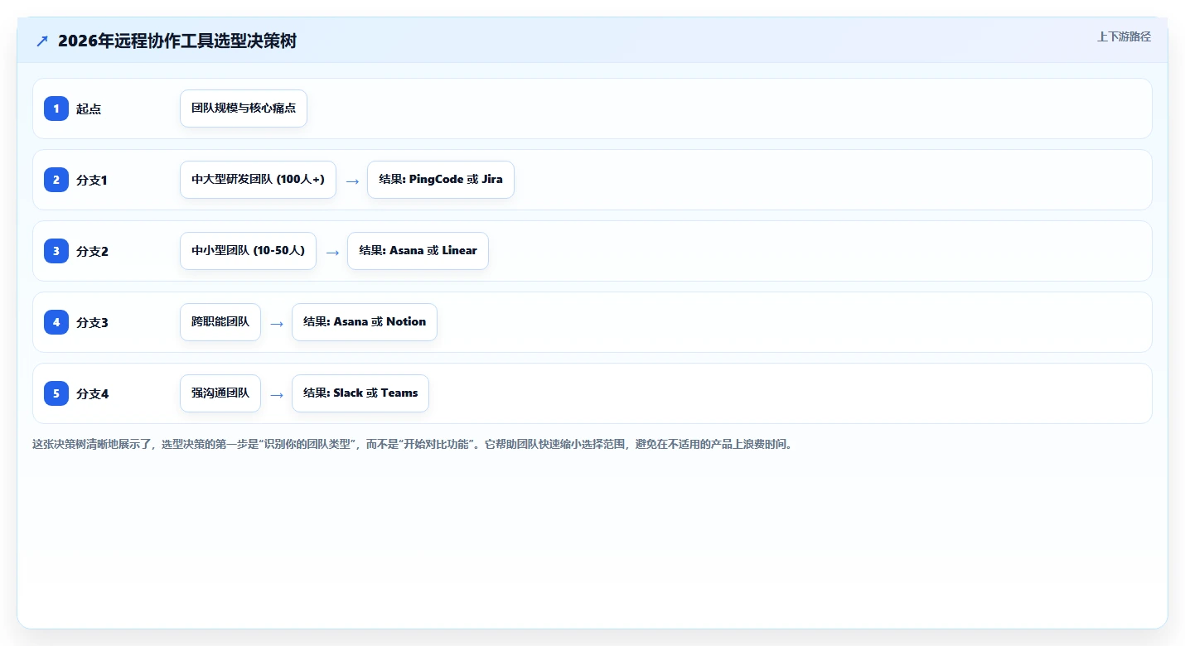This screenshot has width=1185, height=646.
Task: Click the 强沟通团队 node
Action: click(x=220, y=393)
